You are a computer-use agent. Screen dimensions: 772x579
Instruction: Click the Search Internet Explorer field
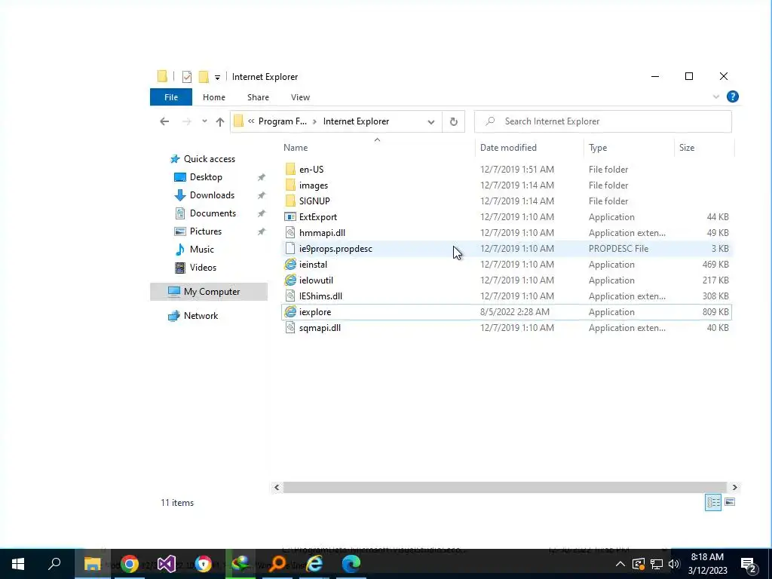[602, 121]
